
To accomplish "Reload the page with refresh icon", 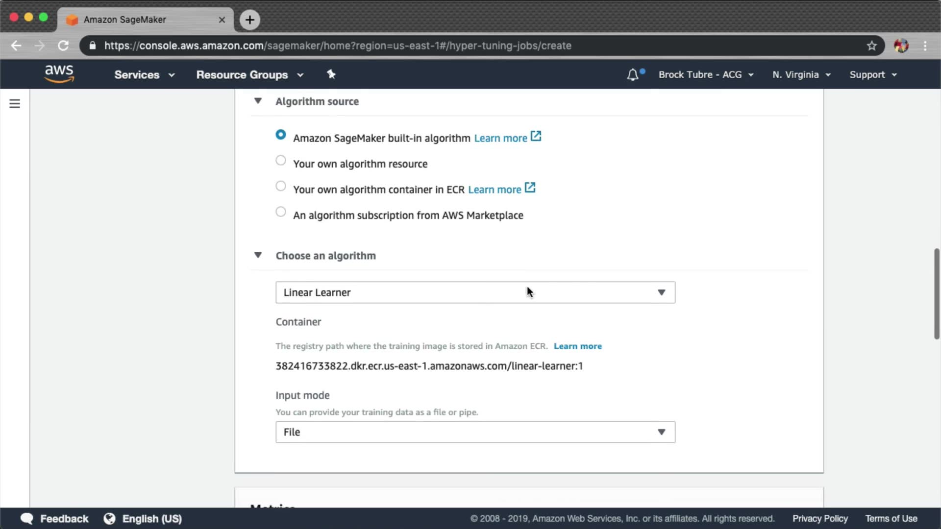I will tap(63, 46).
